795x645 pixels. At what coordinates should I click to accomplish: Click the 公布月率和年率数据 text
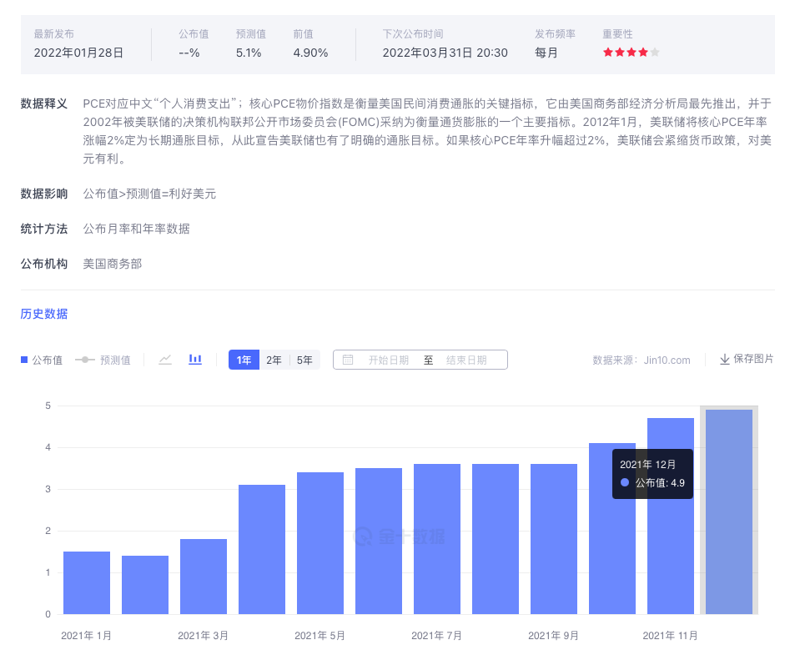(x=136, y=229)
